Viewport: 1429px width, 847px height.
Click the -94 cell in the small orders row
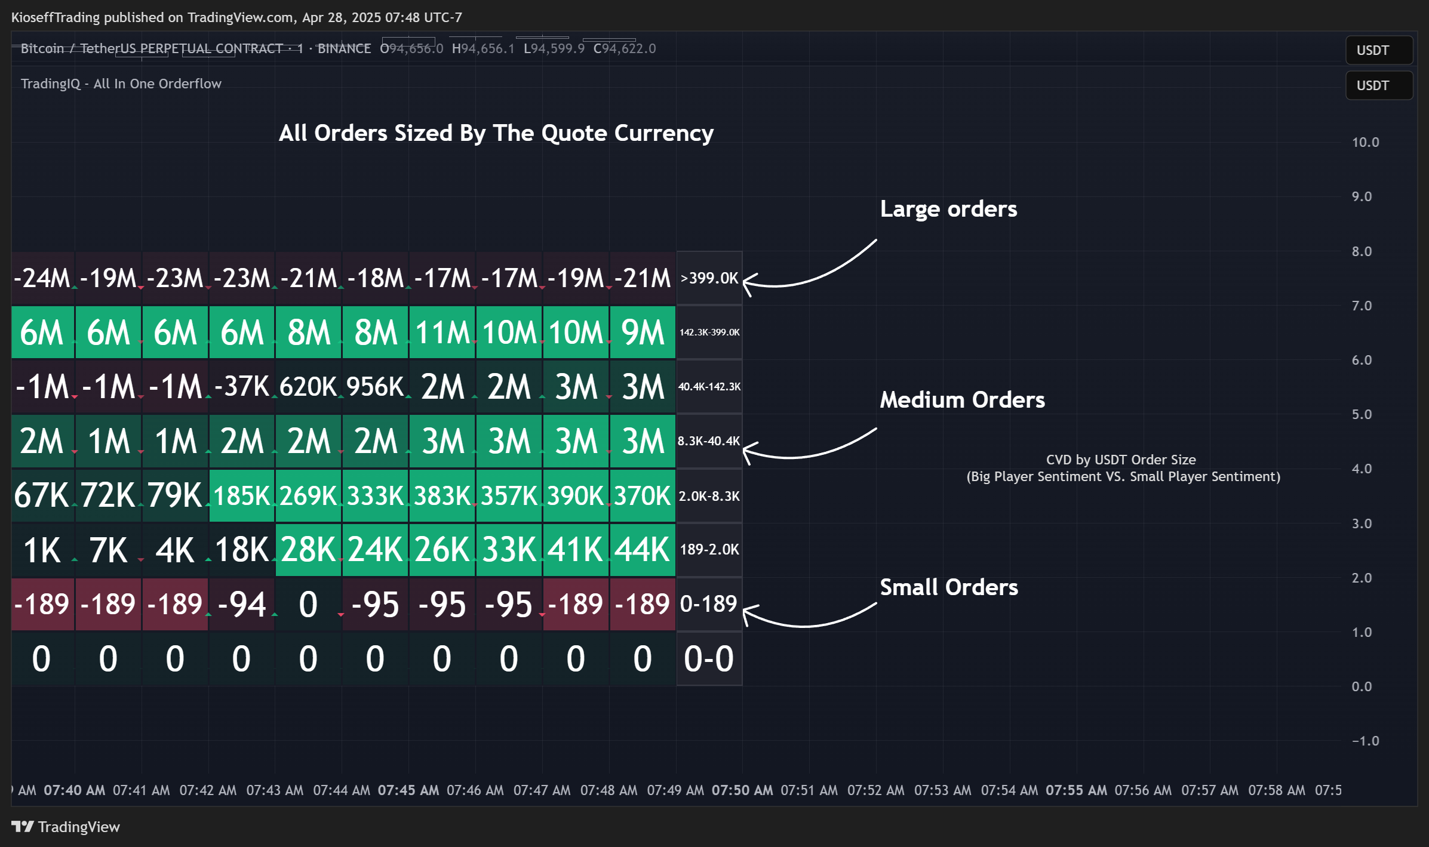tap(242, 604)
